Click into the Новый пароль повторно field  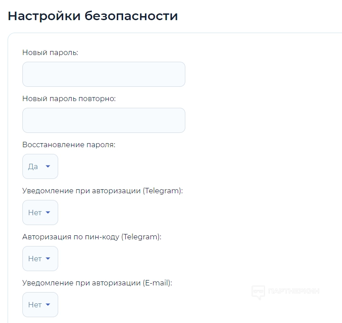(x=103, y=120)
